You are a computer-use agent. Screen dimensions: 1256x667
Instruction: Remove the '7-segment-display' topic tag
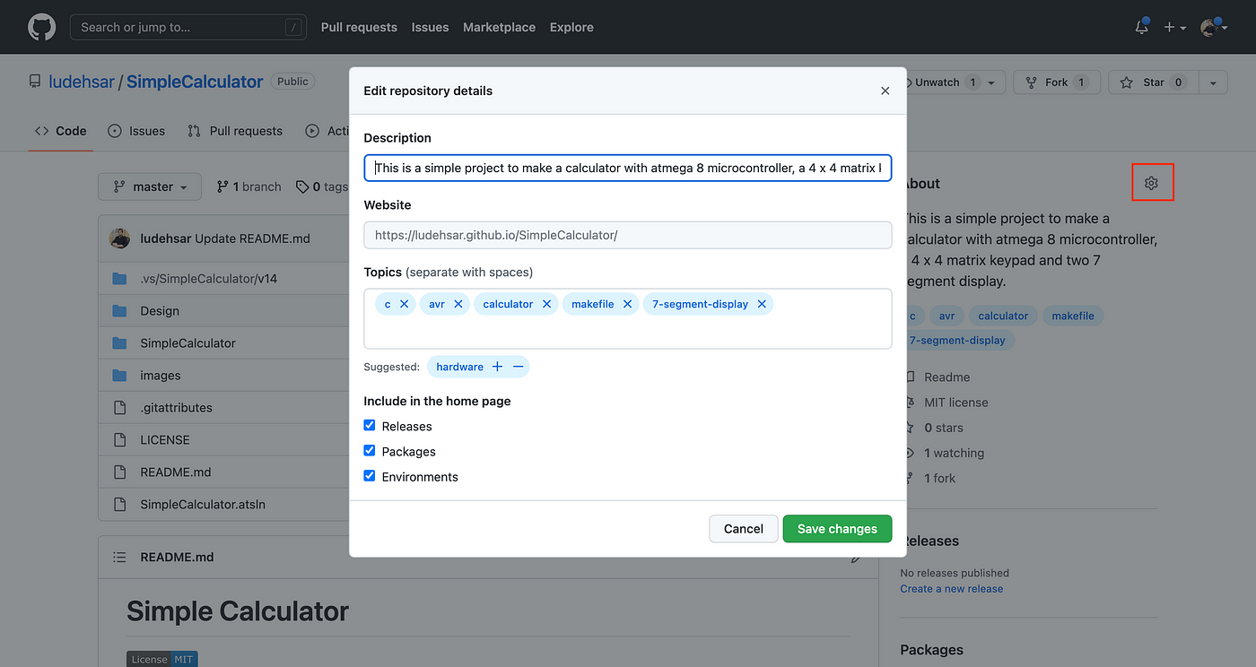[761, 304]
